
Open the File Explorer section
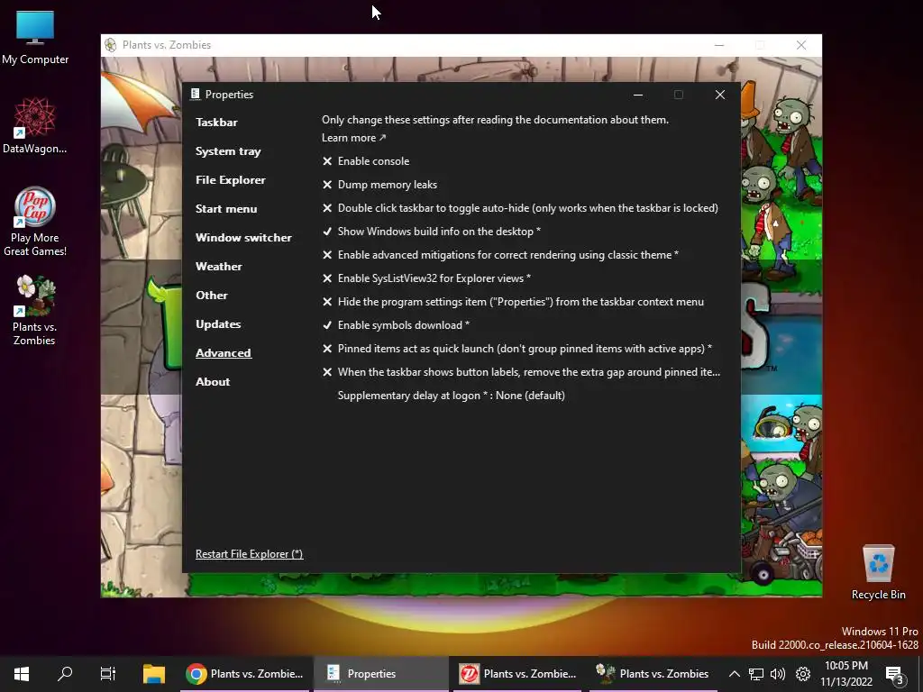tap(230, 180)
